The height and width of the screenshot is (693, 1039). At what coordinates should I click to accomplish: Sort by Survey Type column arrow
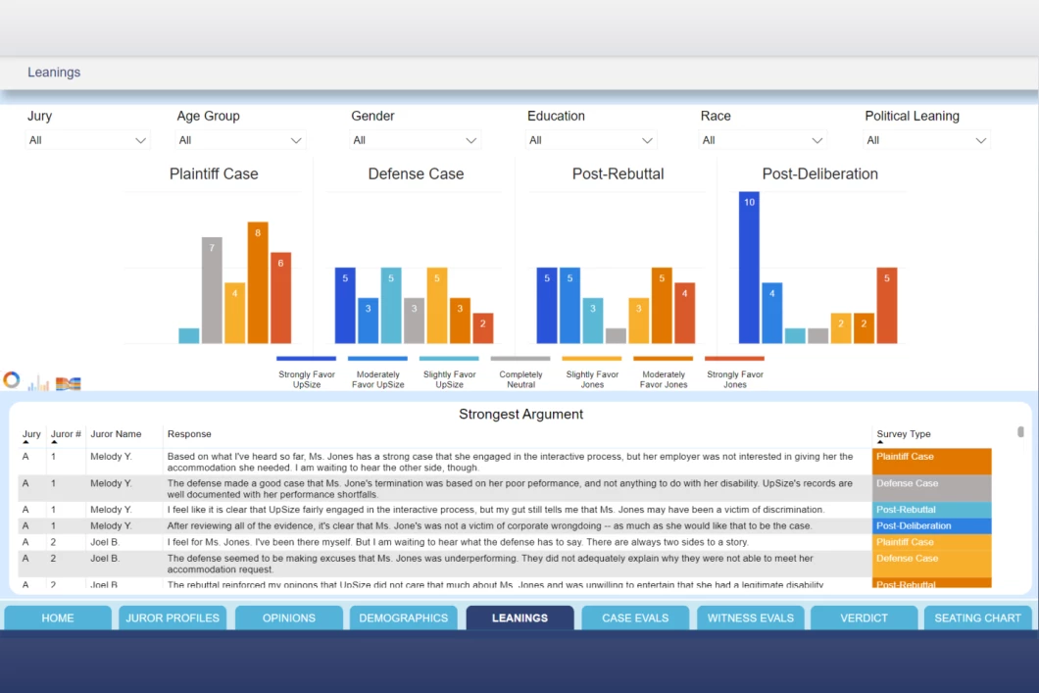coord(879,442)
